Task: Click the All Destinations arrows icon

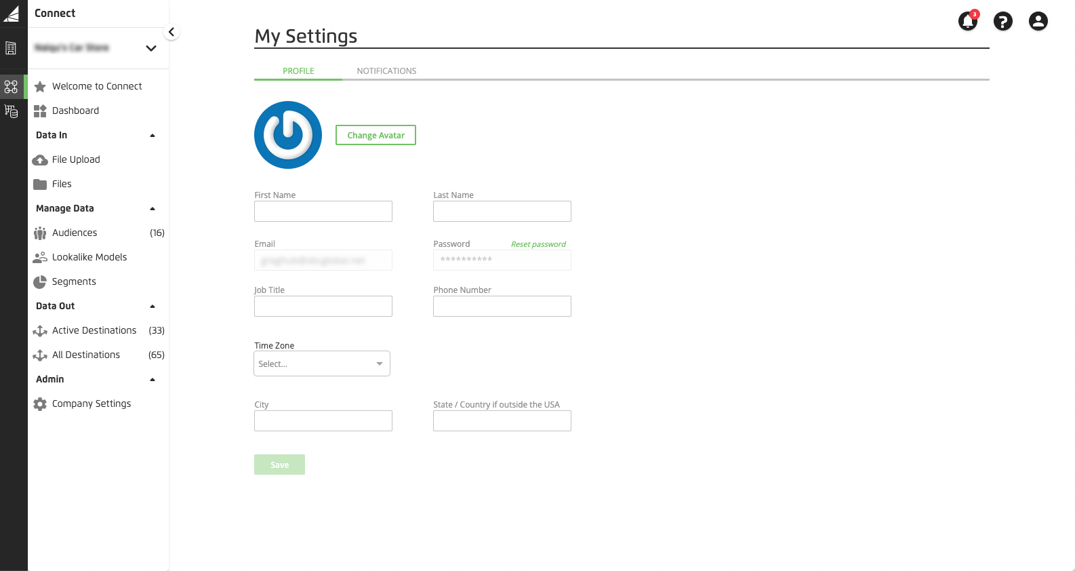Action: click(x=40, y=355)
